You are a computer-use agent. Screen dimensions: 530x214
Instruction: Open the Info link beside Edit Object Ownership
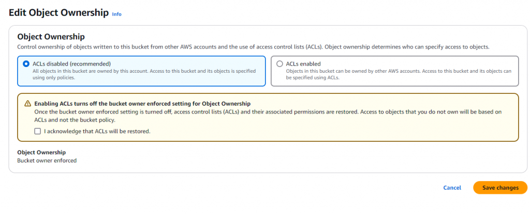(116, 14)
